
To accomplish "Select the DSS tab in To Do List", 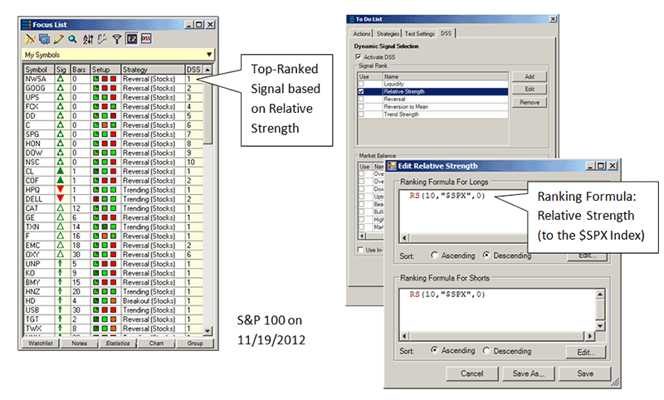I will click(x=447, y=33).
